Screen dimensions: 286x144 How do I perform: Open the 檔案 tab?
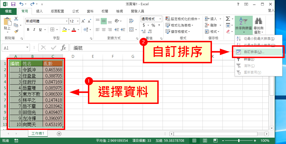(x=8, y=11)
